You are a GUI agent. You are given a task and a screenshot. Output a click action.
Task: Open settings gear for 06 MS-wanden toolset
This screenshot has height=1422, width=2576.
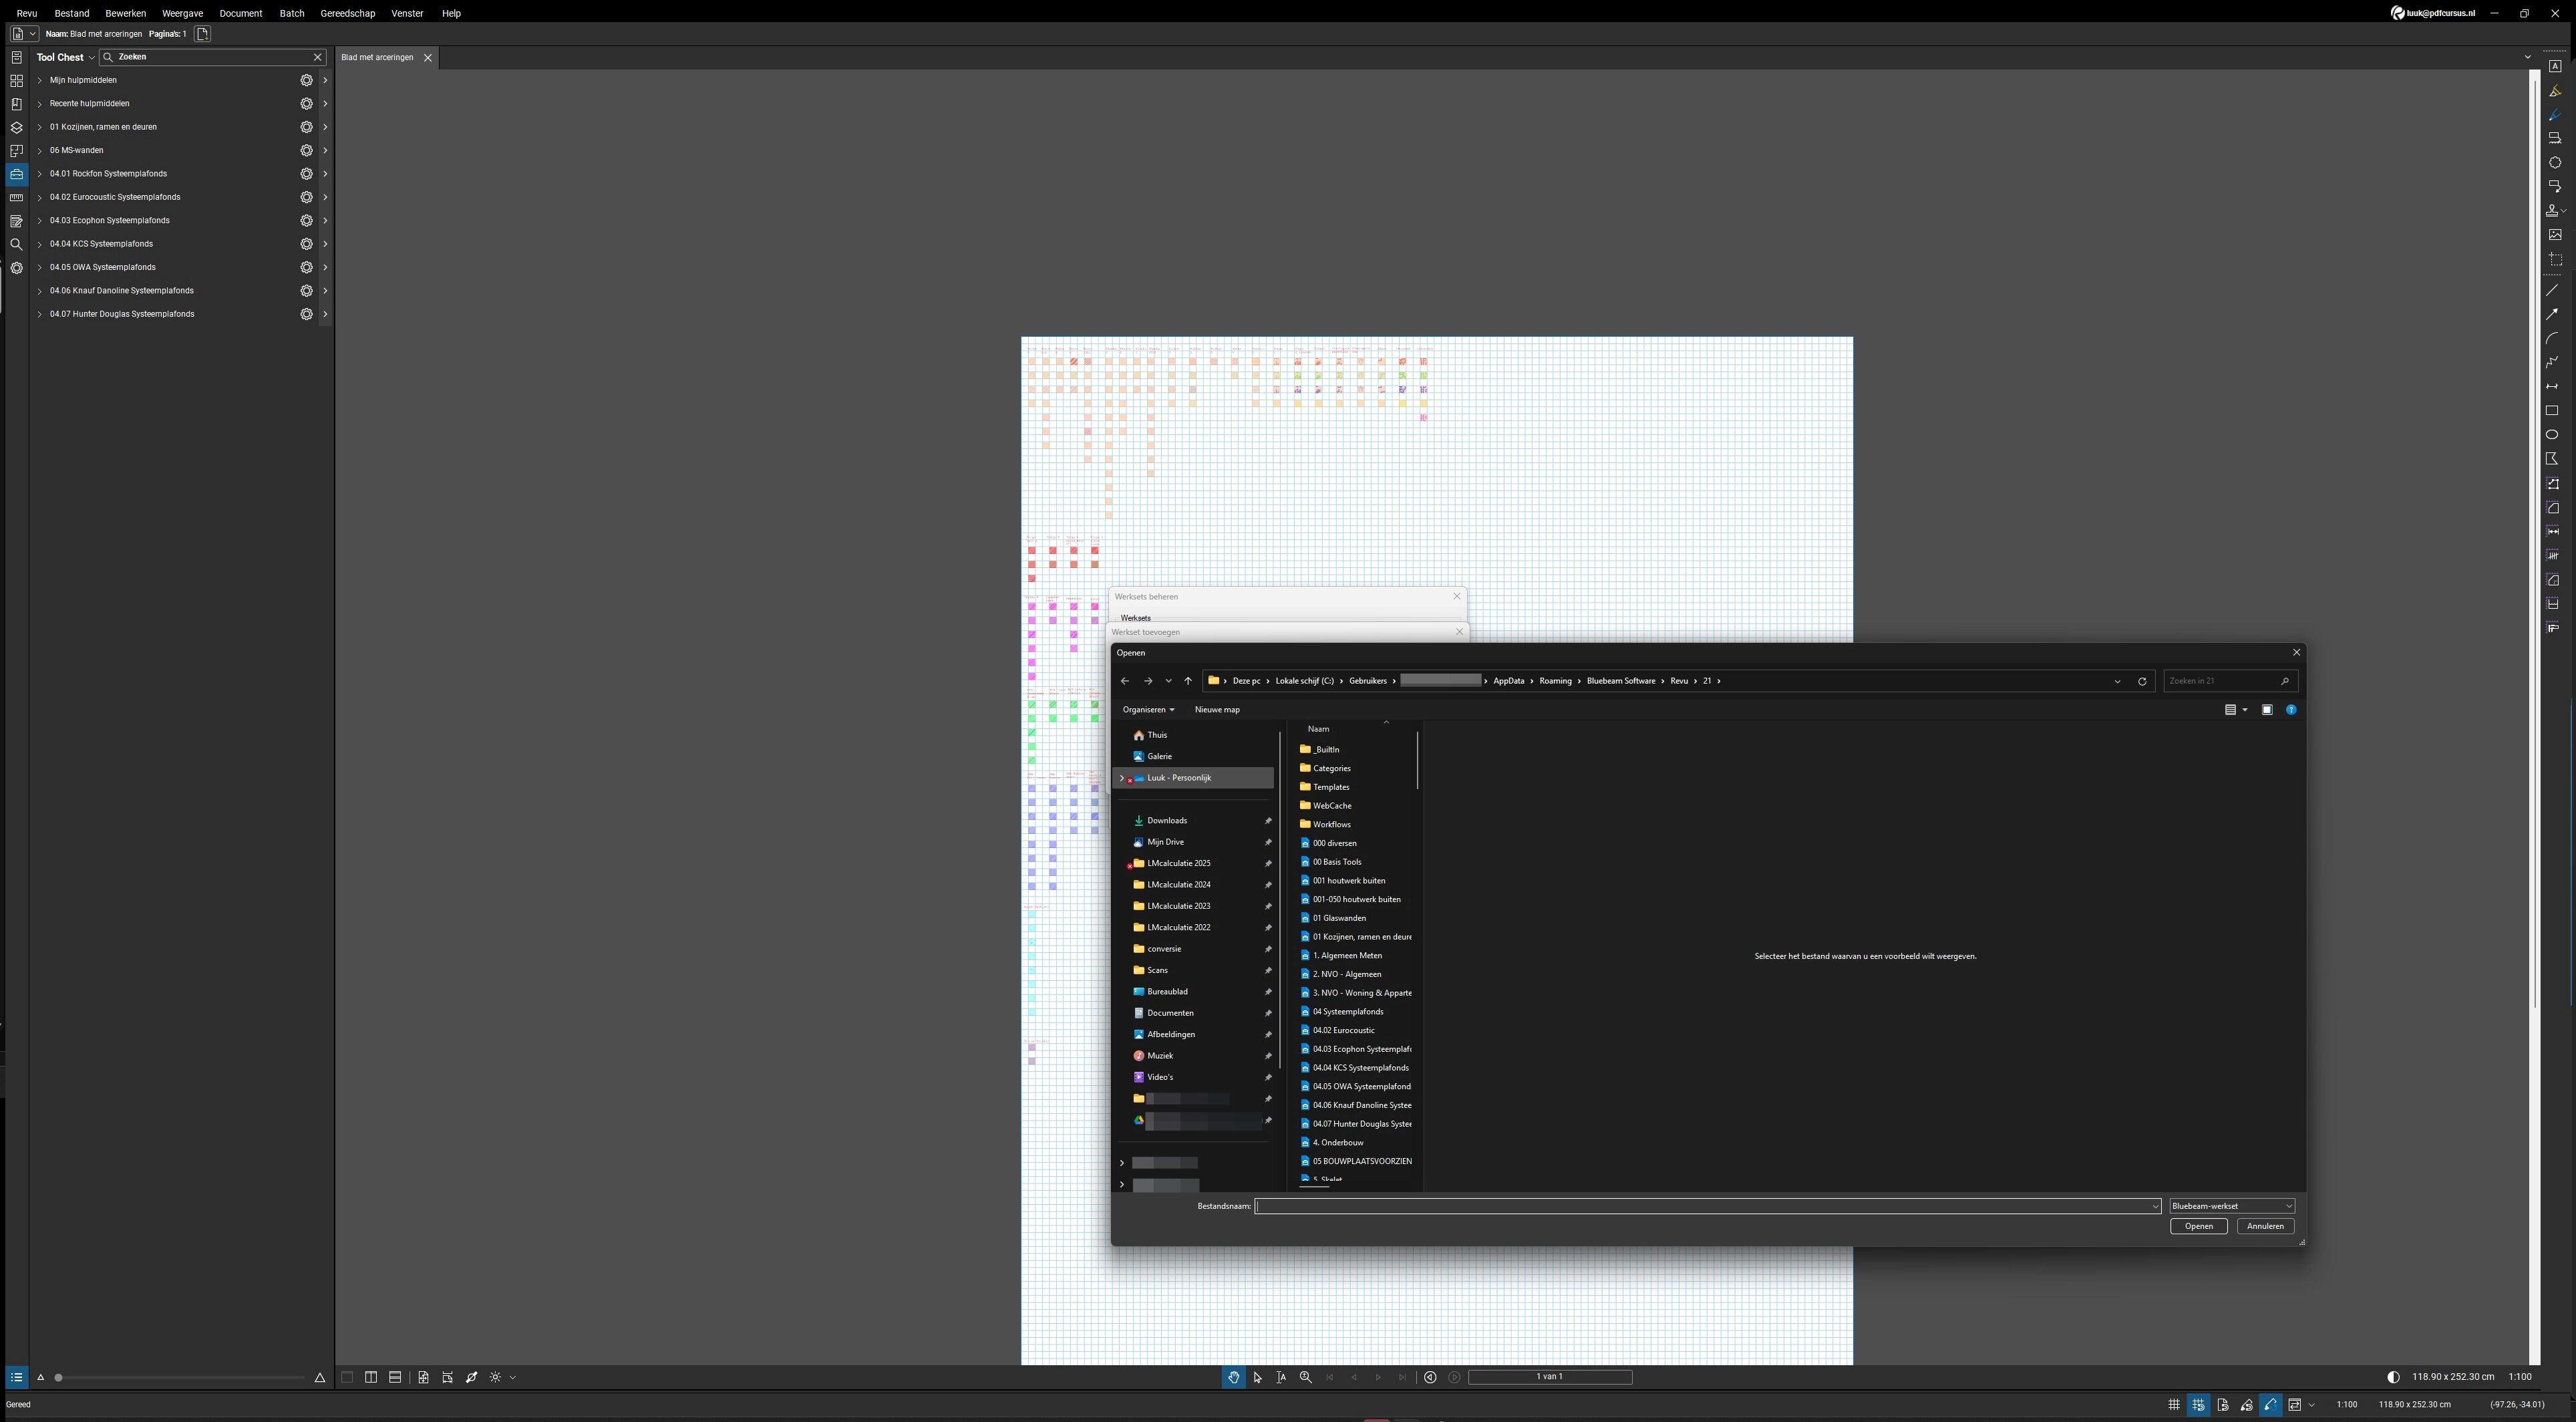click(307, 151)
